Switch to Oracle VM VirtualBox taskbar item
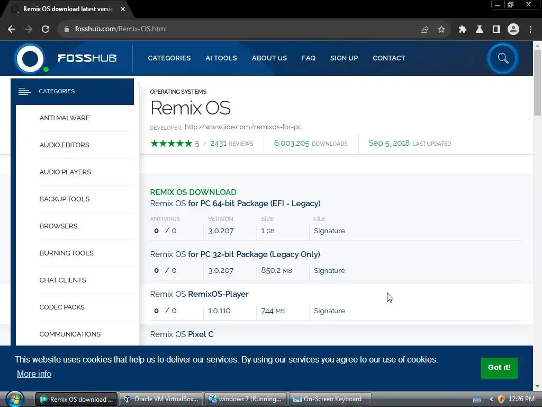This screenshot has width=542, height=407. pyautogui.click(x=161, y=399)
